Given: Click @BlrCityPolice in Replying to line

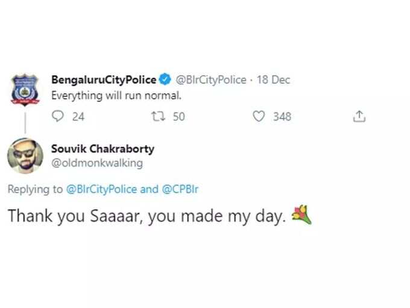Looking at the screenshot, I should pos(101,189).
